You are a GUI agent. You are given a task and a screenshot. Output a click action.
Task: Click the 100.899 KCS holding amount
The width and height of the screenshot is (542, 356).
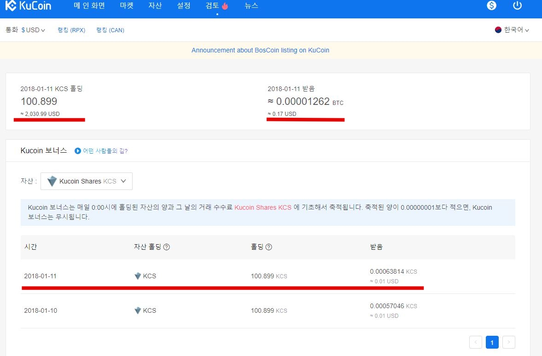click(x=39, y=101)
